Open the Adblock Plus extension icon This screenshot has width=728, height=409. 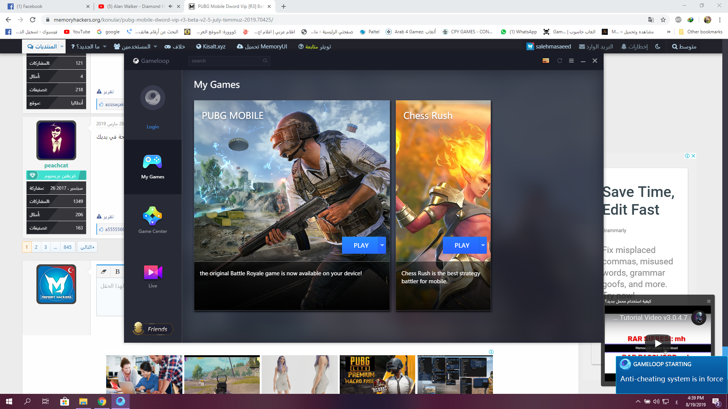click(x=678, y=20)
